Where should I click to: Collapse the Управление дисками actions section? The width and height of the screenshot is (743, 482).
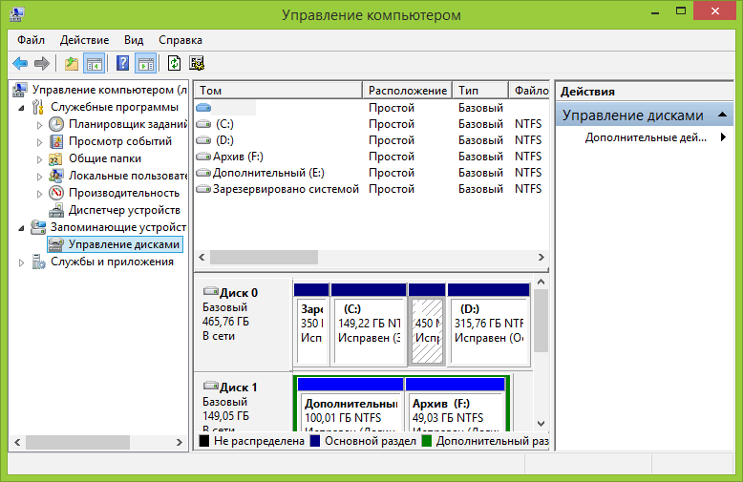(722, 115)
